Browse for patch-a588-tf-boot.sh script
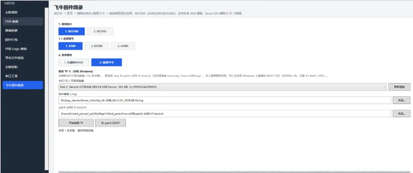Image resolution: width=413 pixels, height=173 pixels. point(402,114)
